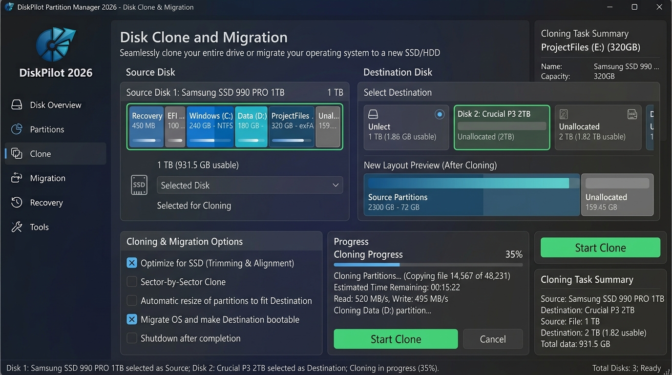Select the EFI partition block
672x375 pixels.
[175, 126]
